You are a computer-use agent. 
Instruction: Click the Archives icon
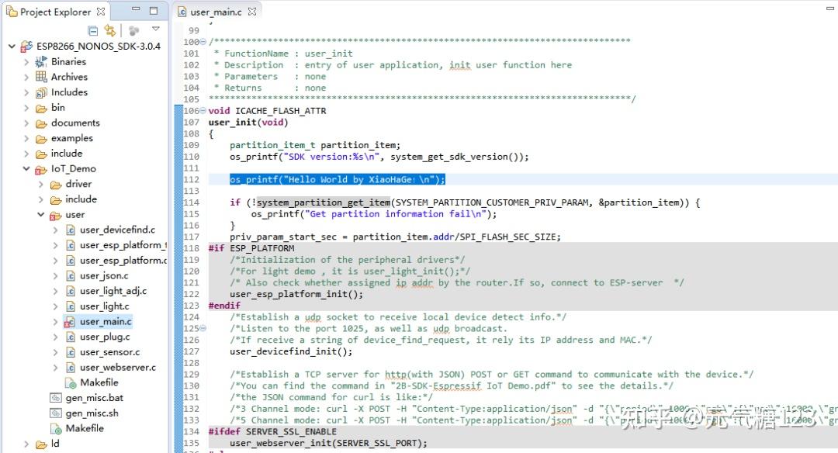41,77
